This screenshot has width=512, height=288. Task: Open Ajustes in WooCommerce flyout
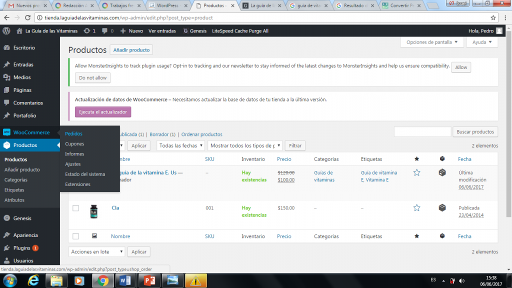(x=73, y=164)
